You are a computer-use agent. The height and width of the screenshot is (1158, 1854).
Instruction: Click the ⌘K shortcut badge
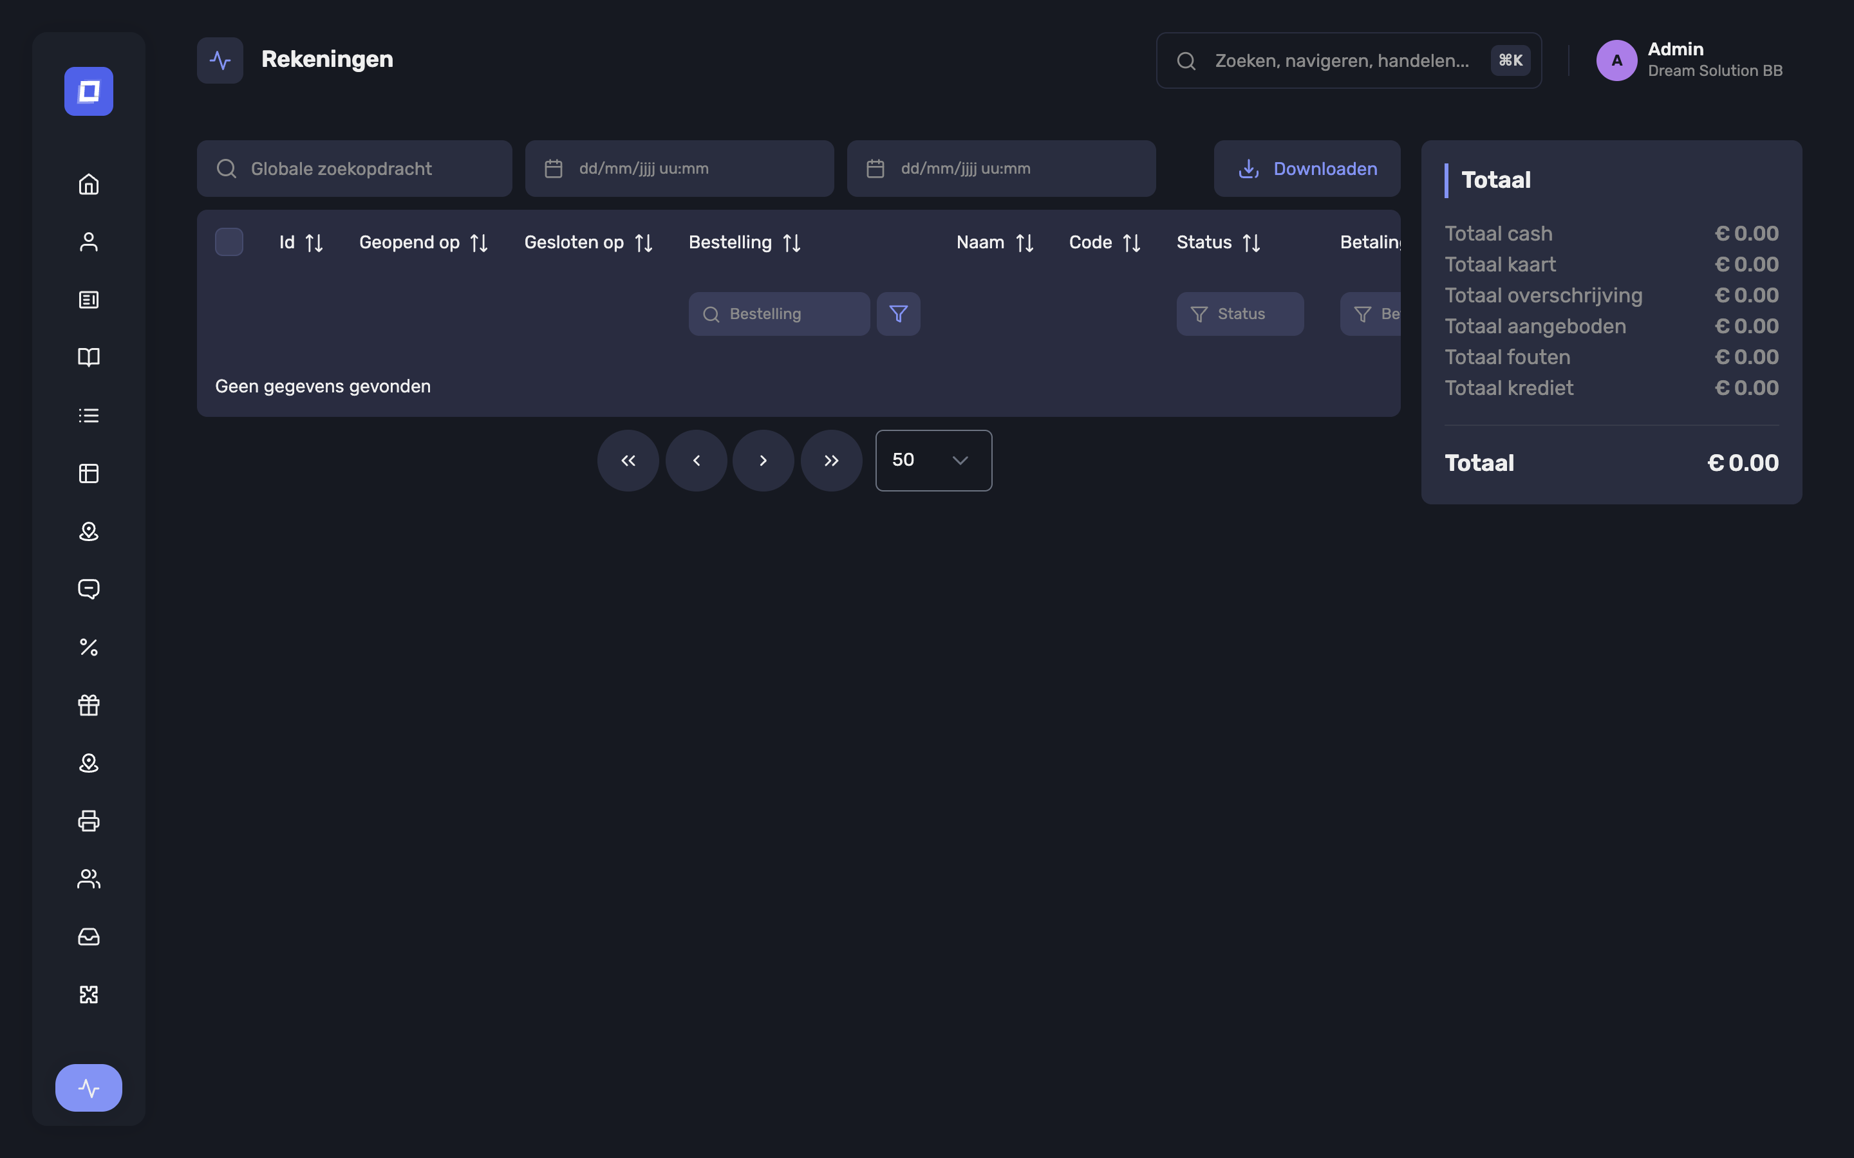coord(1510,60)
